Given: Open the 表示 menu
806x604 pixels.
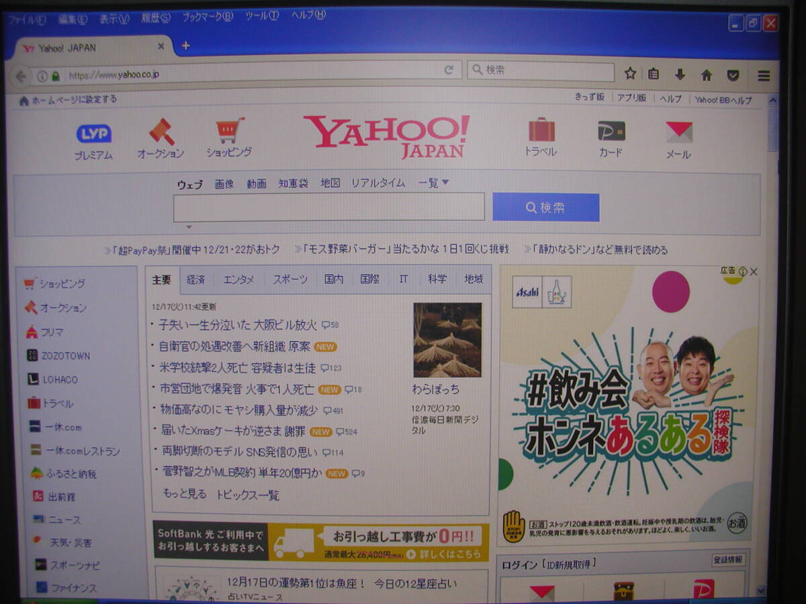Looking at the screenshot, I should pos(114,18).
